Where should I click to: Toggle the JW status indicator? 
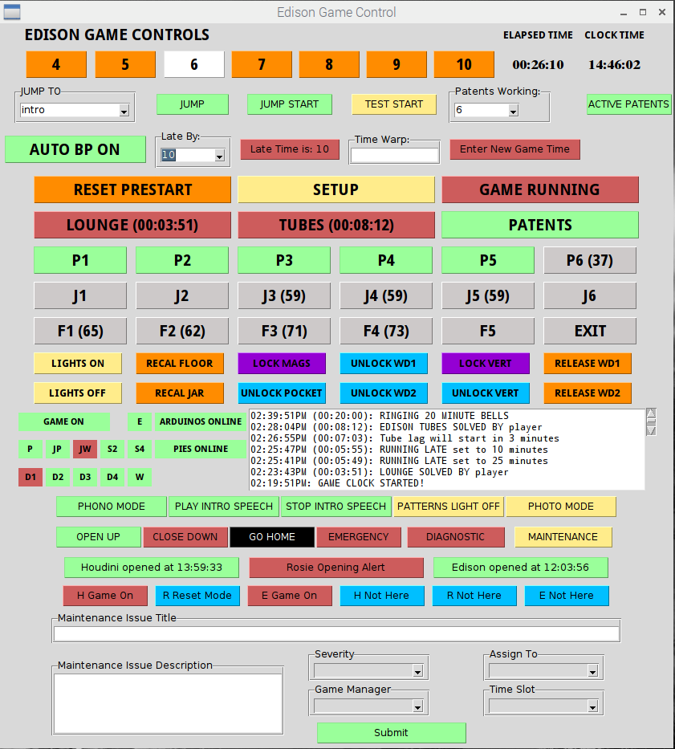tap(84, 450)
